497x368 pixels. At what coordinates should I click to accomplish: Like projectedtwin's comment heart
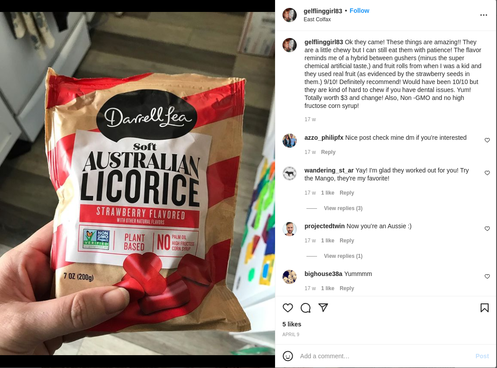[487, 229]
